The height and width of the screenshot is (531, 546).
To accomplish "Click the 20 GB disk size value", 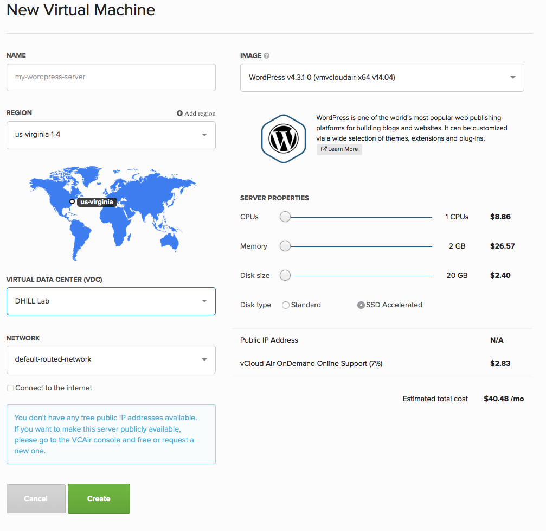I will 457,275.
